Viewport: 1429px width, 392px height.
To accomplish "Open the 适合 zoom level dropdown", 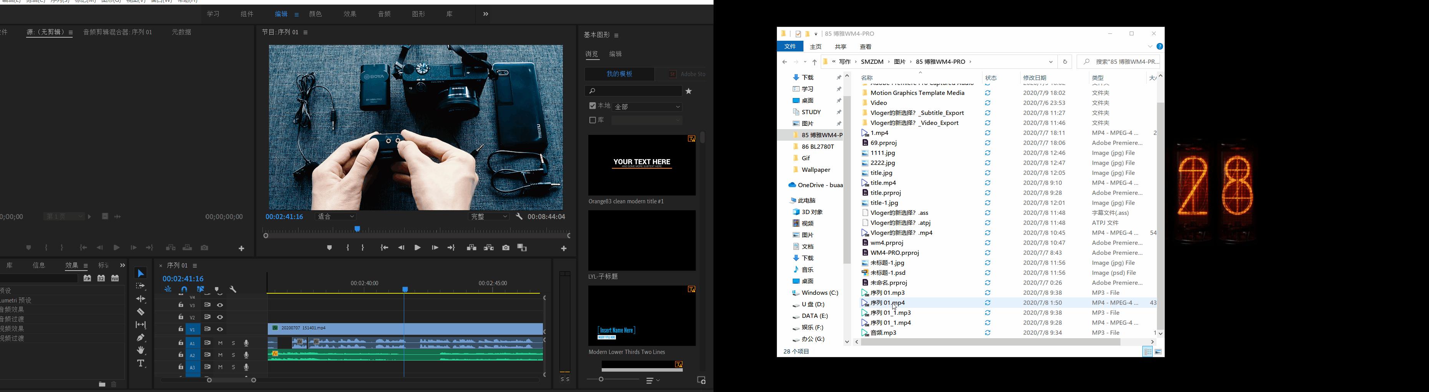I will [336, 217].
